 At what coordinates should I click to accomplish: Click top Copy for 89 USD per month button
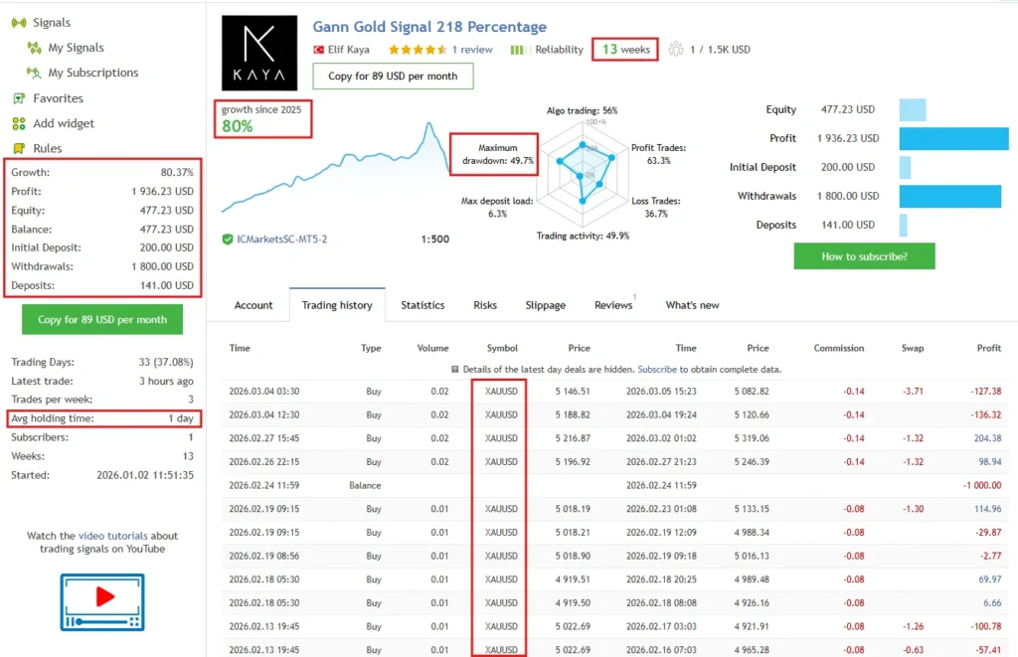pos(393,76)
